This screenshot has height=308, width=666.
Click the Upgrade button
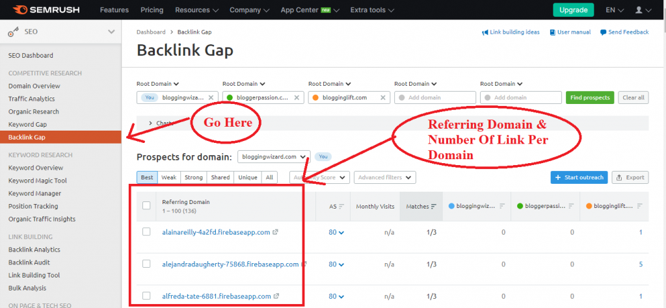(574, 10)
